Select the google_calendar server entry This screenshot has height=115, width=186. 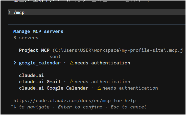pyautogui.click(x=40, y=63)
